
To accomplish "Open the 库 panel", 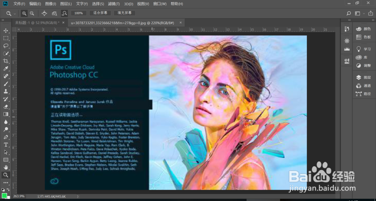I will click(362, 57).
